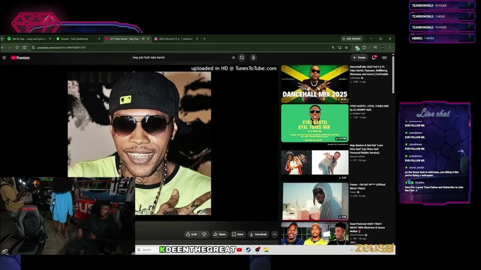Open Future official music video thumbnail
Screen dimensions: 481x270
pyautogui.click(x=315, y=201)
